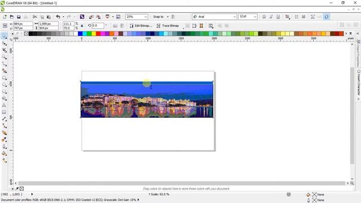Expand the color palette fully
The width and height of the screenshot is (361, 203).
click(x=351, y=34)
